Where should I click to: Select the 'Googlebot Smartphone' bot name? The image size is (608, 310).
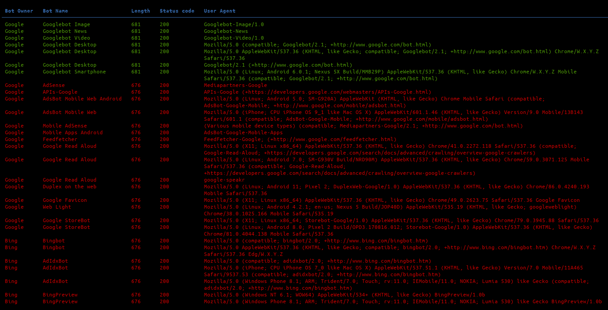point(74,72)
